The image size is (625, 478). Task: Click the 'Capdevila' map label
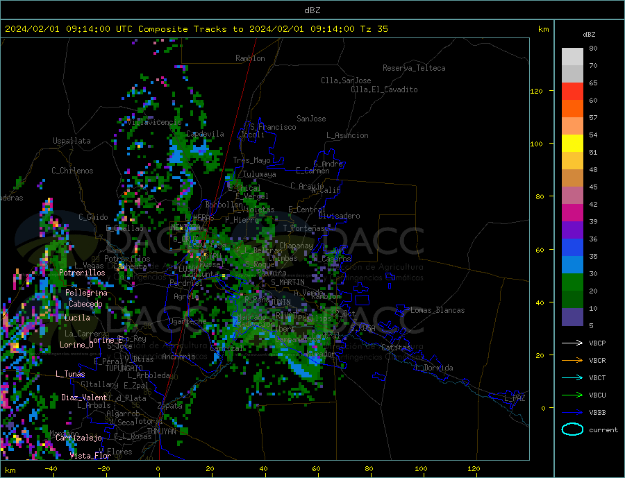pos(205,134)
